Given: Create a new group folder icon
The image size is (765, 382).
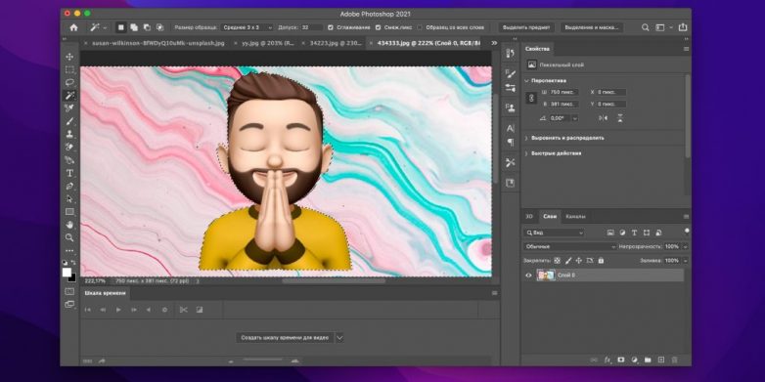Looking at the screenshot, I should [648, 361].
